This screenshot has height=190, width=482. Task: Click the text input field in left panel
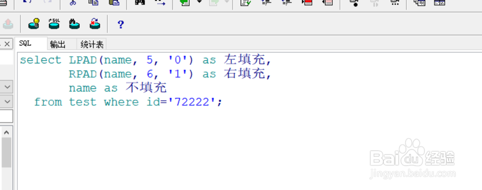(6, 116)
